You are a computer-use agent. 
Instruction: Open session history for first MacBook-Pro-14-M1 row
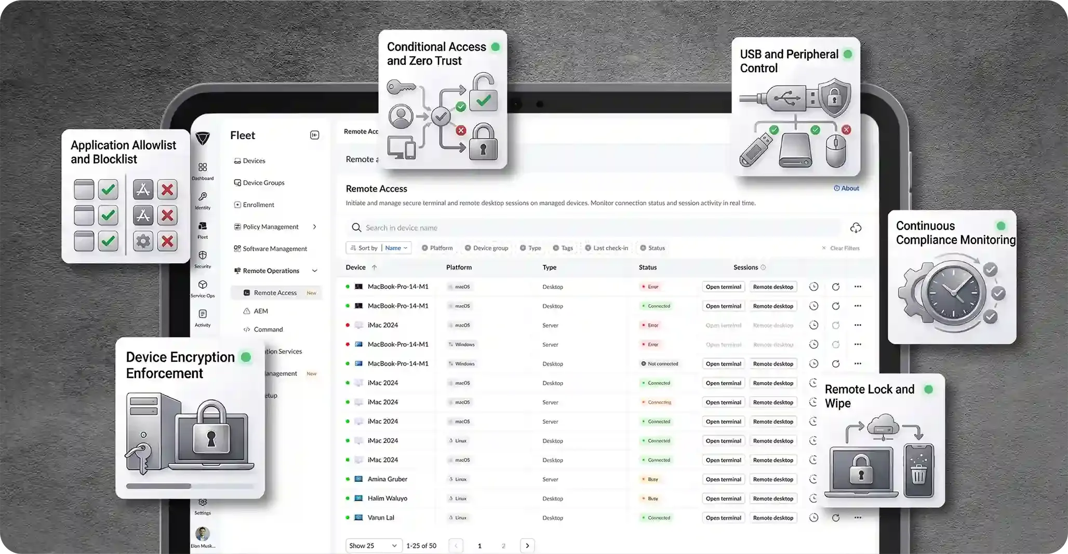point(814,287)
